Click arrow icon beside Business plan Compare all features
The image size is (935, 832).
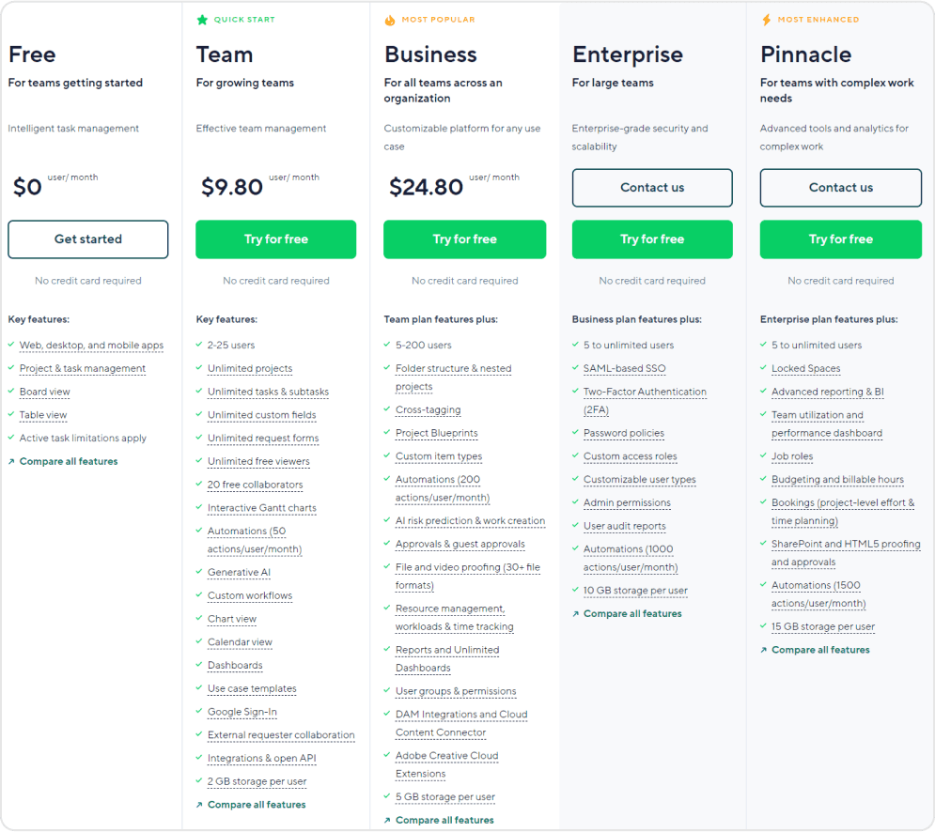387,821
